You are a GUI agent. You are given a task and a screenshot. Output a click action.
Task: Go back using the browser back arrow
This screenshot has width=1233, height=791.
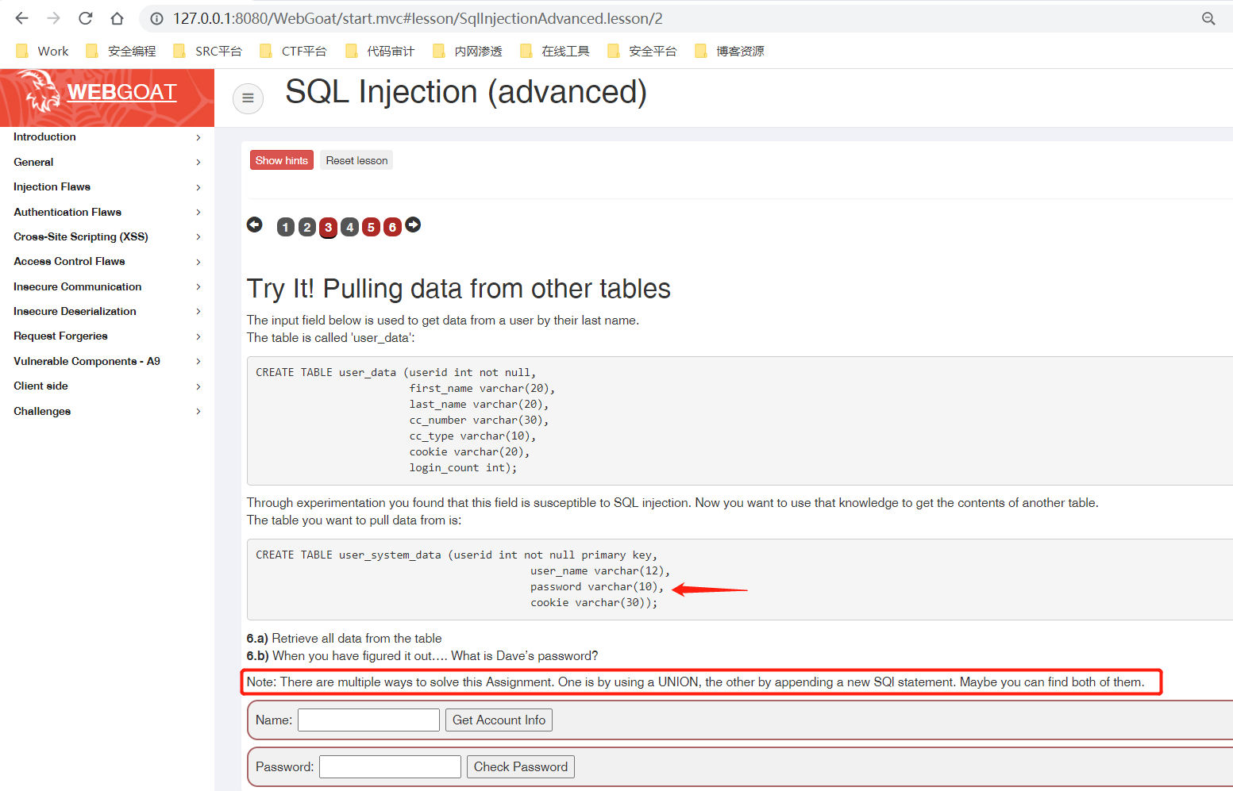pyautogui.click(x=21, y=17)
